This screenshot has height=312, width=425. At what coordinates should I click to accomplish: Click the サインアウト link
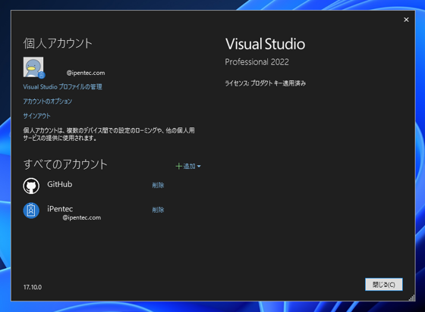[36, 116]
